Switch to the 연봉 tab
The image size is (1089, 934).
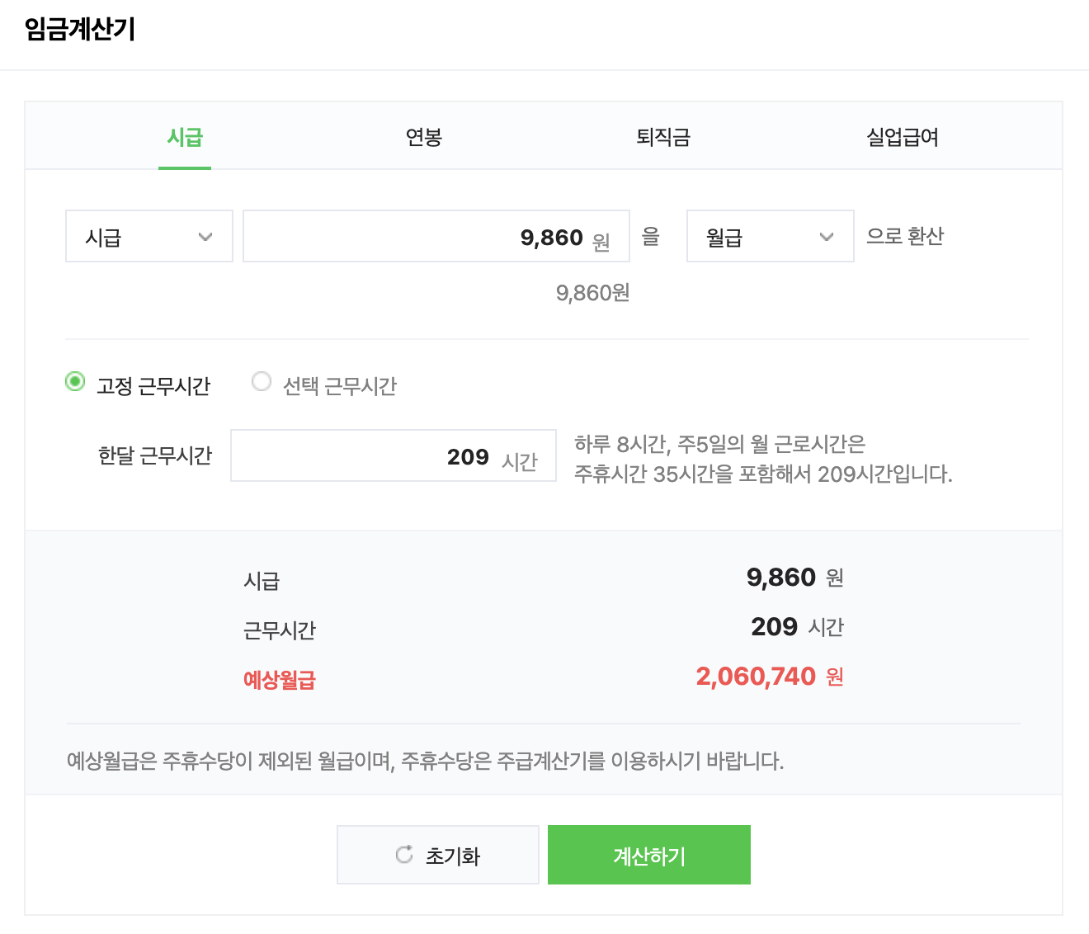point(424,137)
